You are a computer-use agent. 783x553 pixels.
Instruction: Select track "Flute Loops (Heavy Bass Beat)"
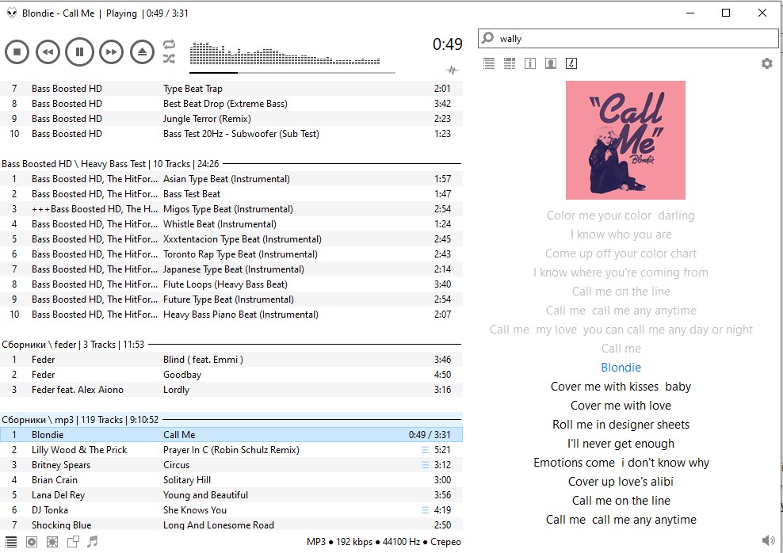point(231,284)
